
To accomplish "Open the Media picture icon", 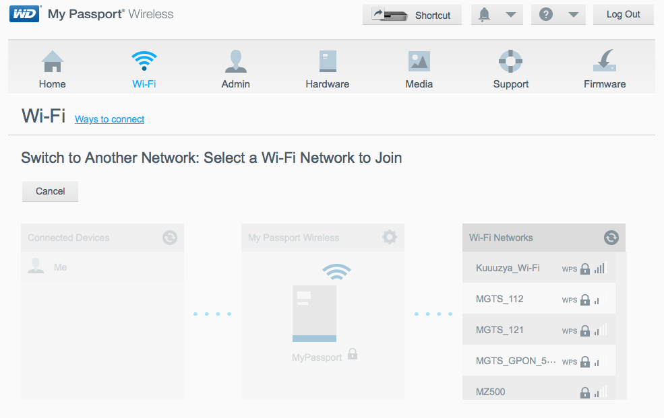I will [419, 62].
